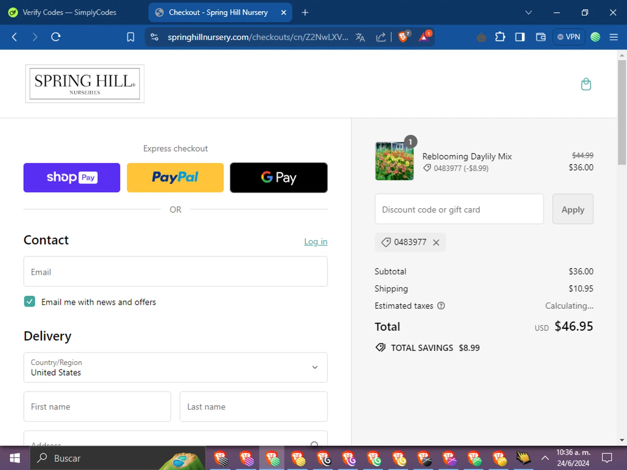Click the Reblooming Daylily Mix product thumbnail
The width and height of the screenshot is (627, 470).
point(395,161)
